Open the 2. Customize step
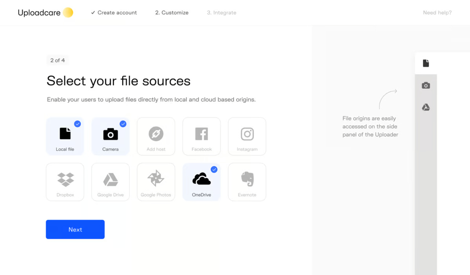 [x=172, y=13]
